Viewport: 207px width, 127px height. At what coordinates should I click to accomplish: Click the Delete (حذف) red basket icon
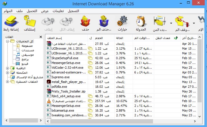[x=85, y=21]
